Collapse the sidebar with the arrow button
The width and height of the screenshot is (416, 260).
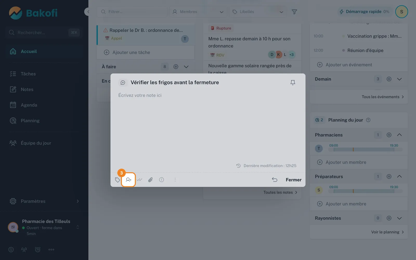pos(88,12)
